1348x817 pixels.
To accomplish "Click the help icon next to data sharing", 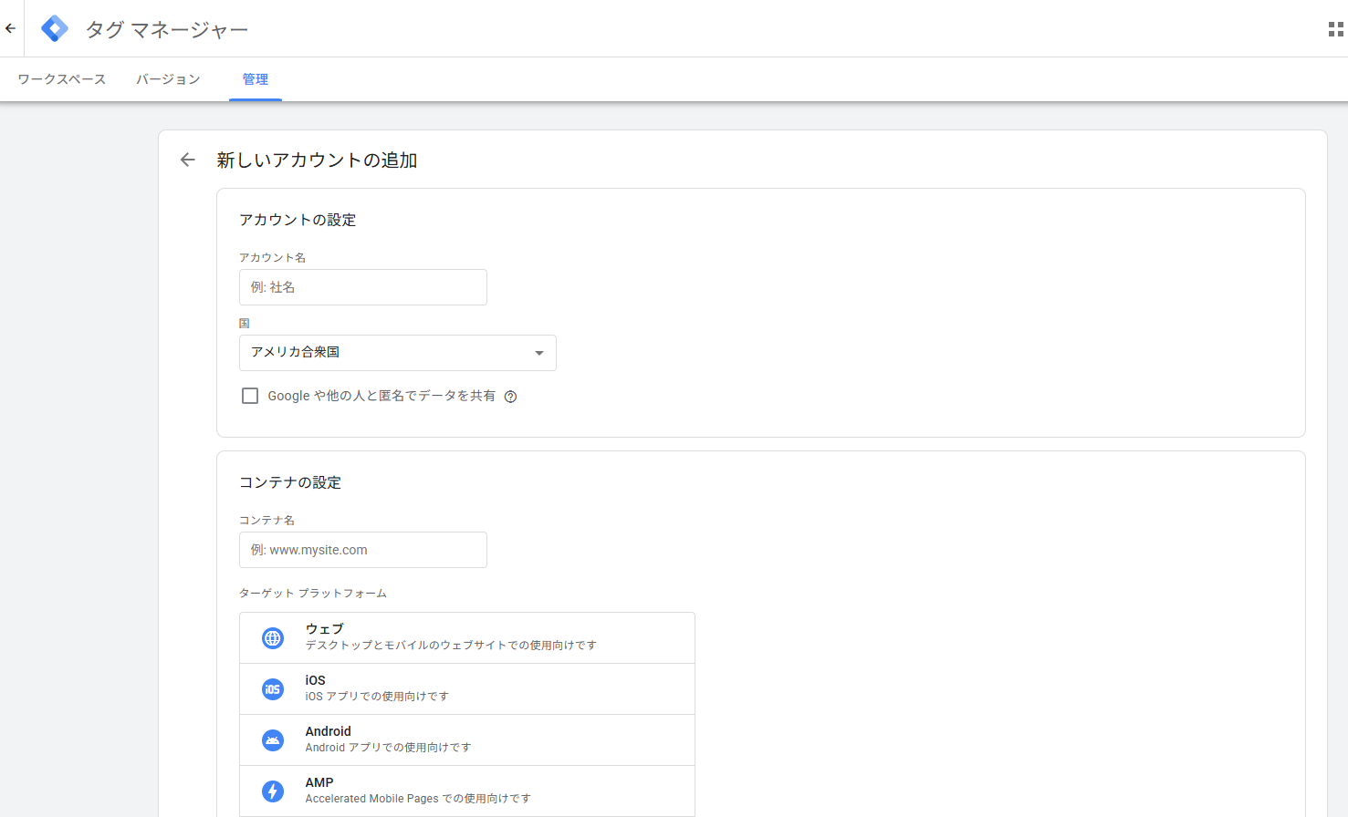I will tap(511, 397).
